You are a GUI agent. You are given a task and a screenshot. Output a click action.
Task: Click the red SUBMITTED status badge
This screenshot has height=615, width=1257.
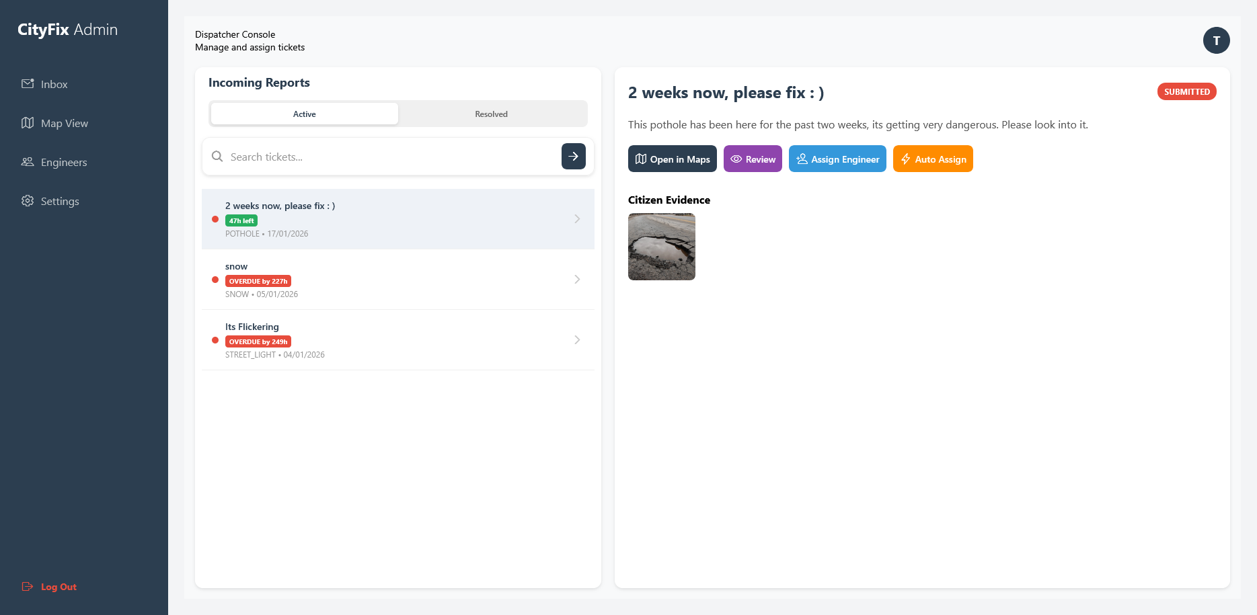coord(1186,92)
